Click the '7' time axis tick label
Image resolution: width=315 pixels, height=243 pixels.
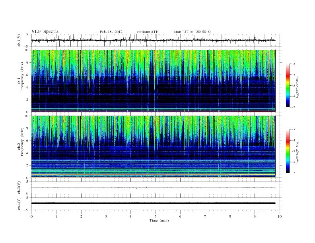pyautogui.click(x=205, y=216)
